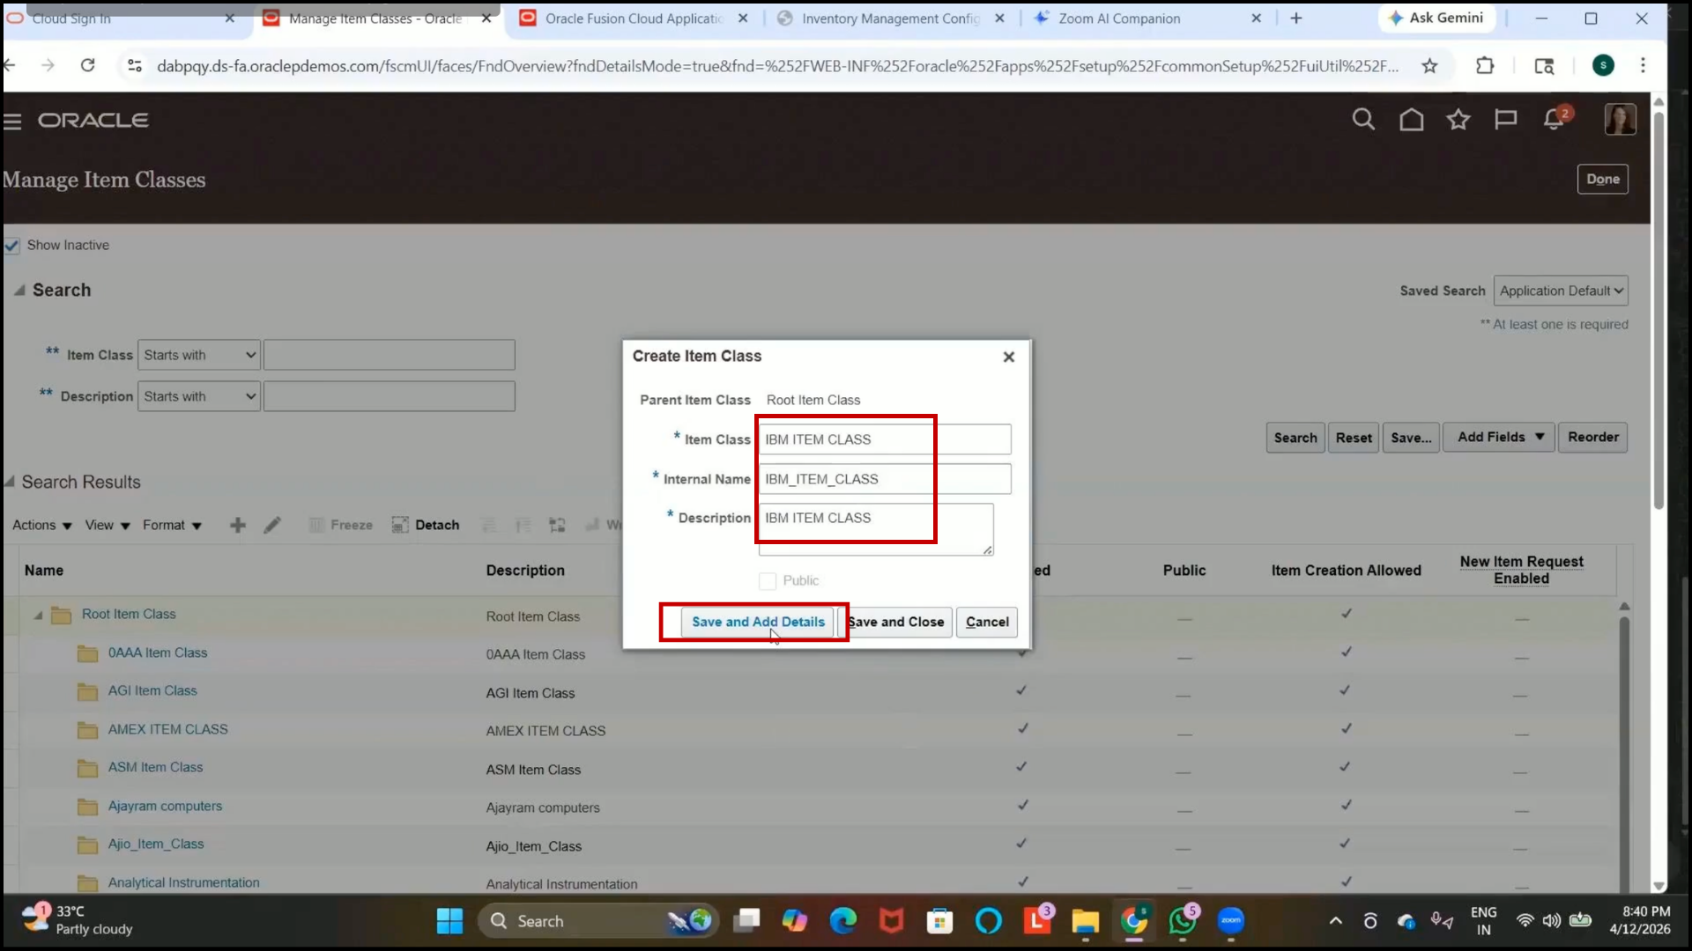Screen dimensions: 1692x951
Task: Click the Windows taskbar Search box
Action: point(599,921)
